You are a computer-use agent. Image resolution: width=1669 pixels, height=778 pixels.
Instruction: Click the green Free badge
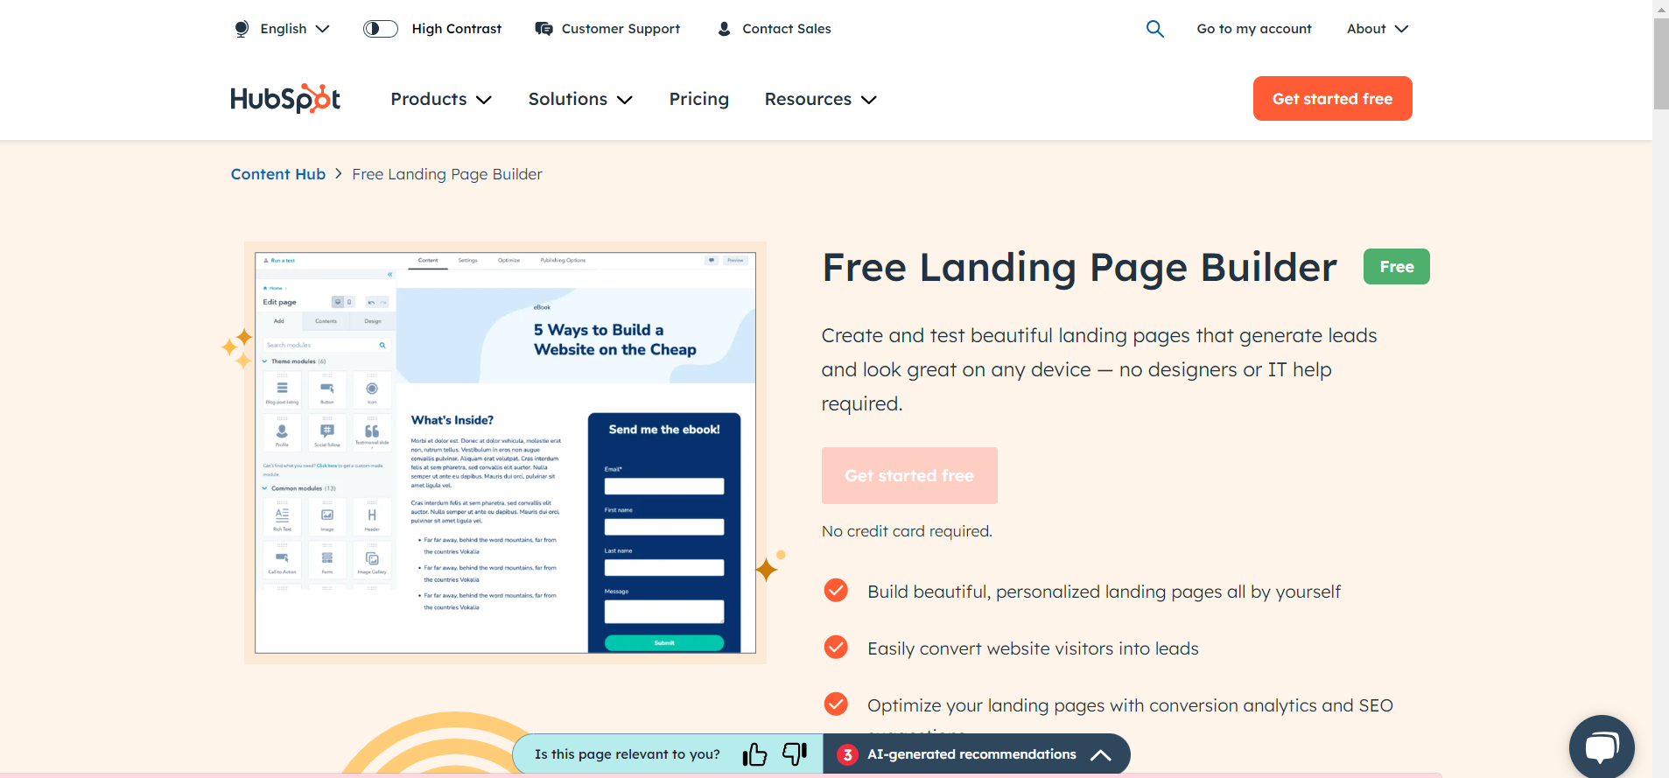tap(1396, 267)
